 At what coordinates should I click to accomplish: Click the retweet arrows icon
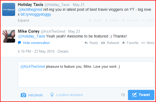coord(103,43)
